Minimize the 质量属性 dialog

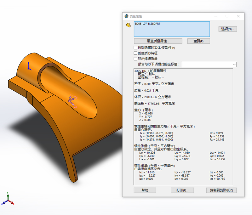click(215, 16)
